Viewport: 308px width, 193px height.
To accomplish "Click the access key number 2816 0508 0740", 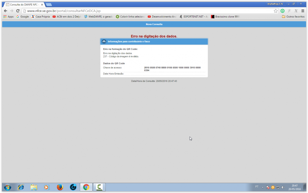I will click(172, 69).
